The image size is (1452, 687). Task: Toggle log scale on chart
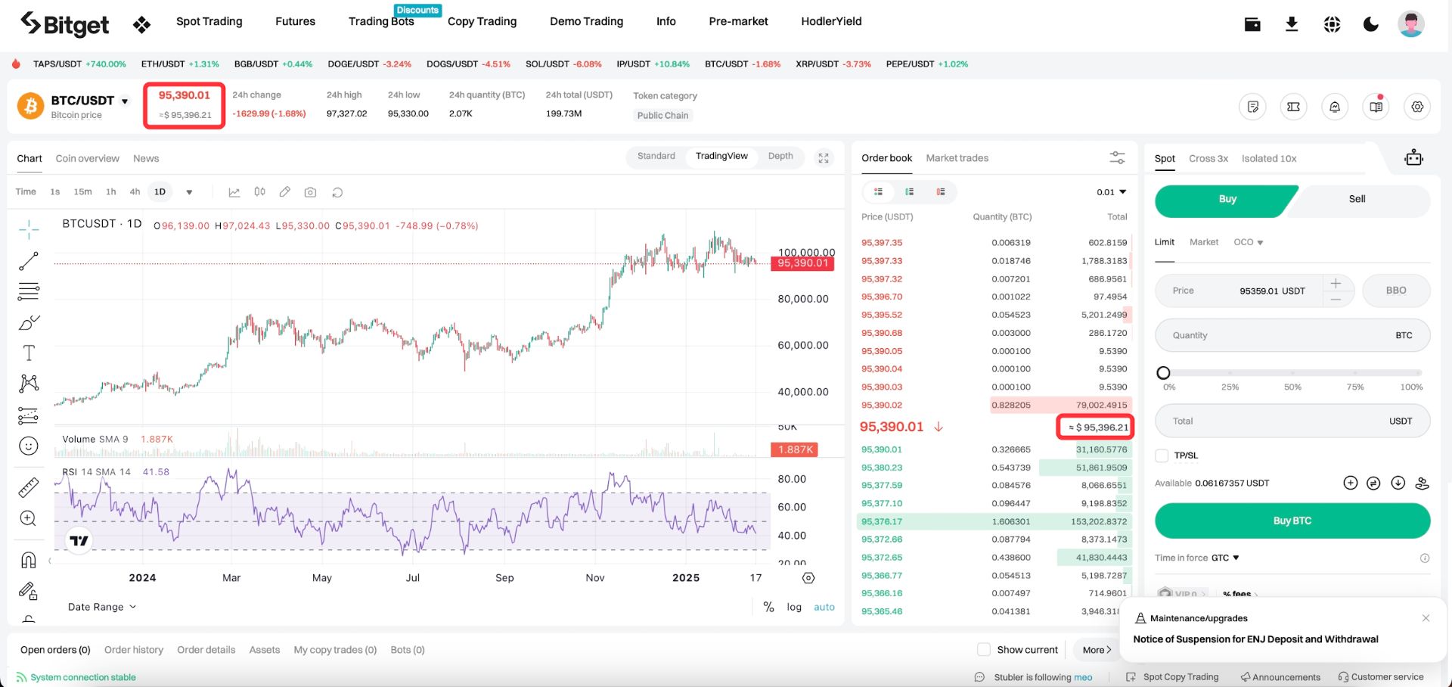point(794,607)
